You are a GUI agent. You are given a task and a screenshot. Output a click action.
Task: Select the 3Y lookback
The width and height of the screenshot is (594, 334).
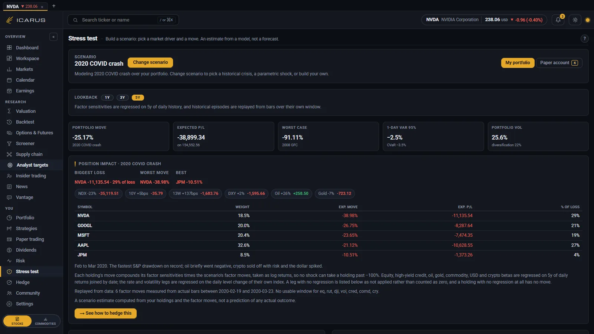click(x=123, y=98)
